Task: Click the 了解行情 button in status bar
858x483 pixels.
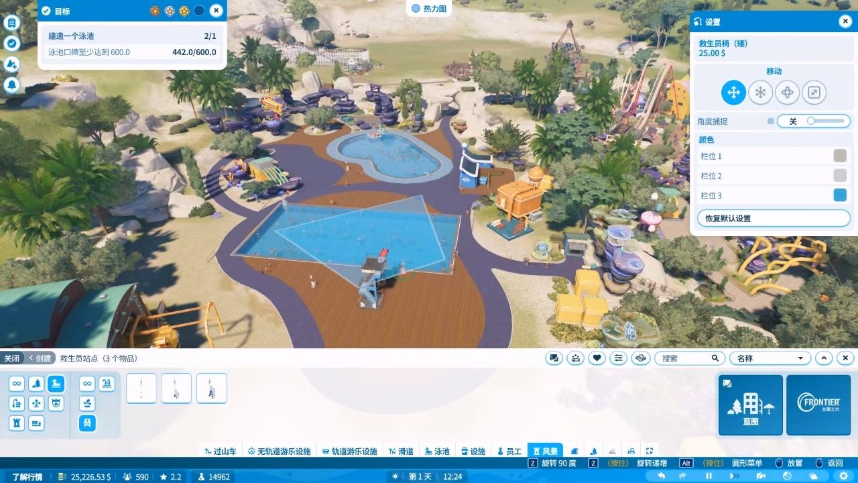Action: tap(27, 477)
